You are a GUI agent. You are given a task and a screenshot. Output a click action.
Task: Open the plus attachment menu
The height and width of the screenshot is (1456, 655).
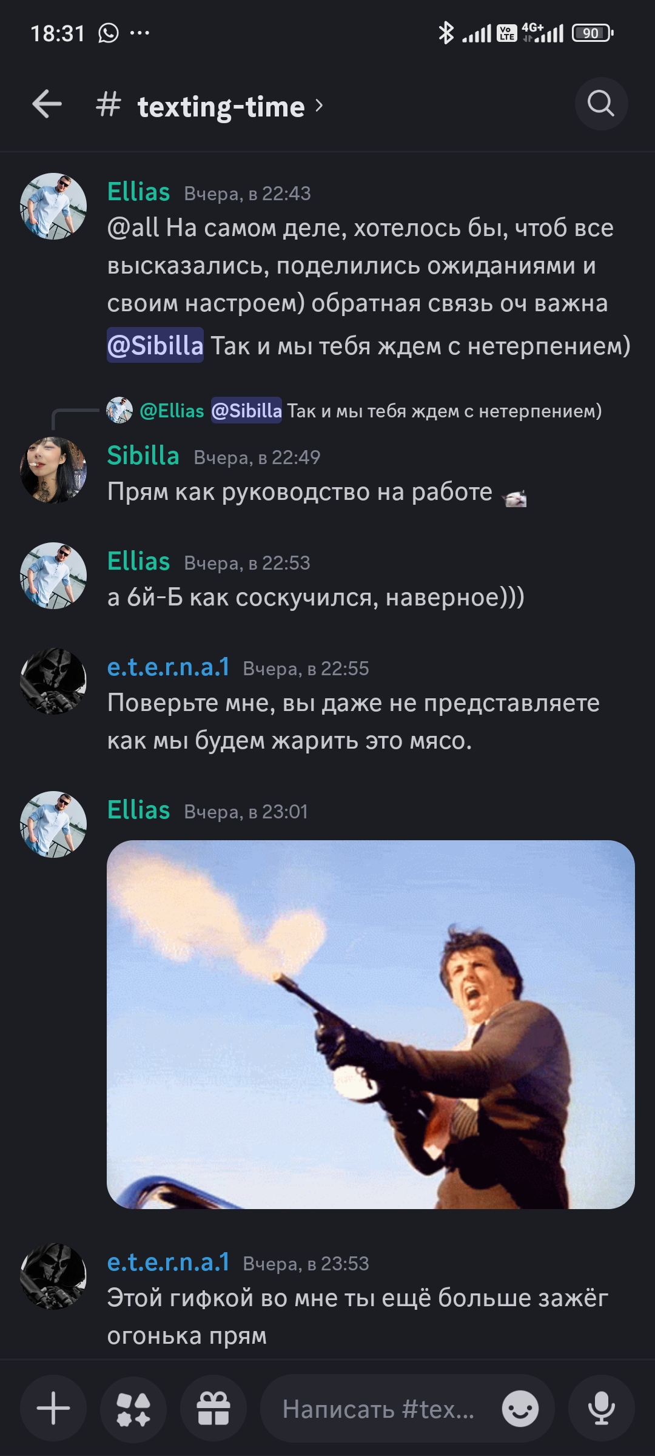click(53, 1408)
